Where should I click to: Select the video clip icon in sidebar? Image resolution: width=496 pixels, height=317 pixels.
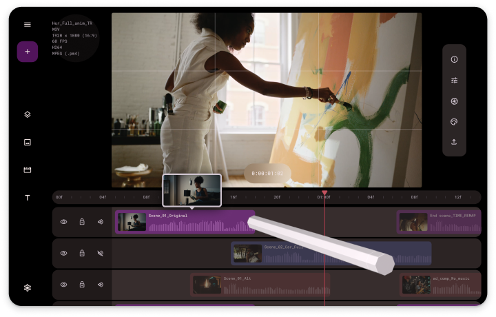click(x=28, y=170)
